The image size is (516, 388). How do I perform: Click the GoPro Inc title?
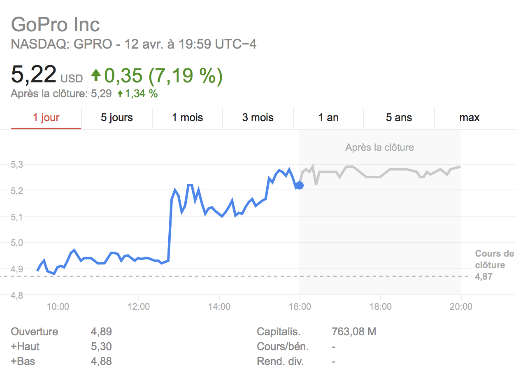(56, 24)
